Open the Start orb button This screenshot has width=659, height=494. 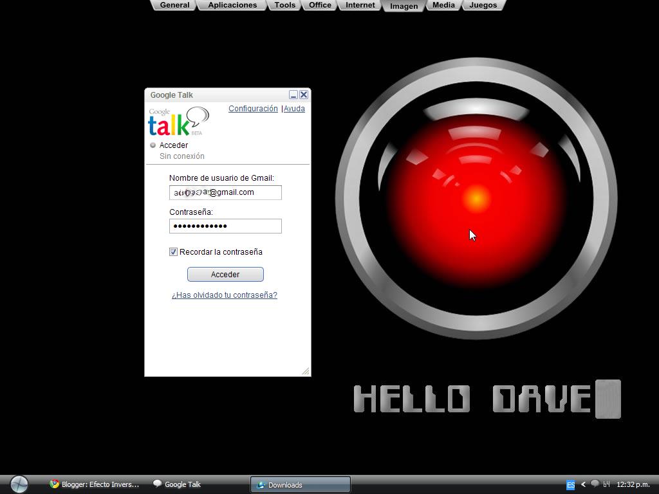pyautogui.click(x=19, y=484)
